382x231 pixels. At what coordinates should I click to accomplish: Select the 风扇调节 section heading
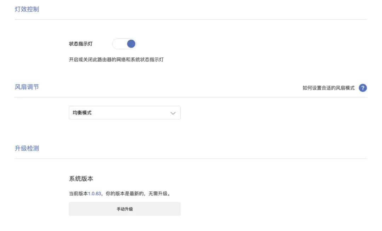27,87
